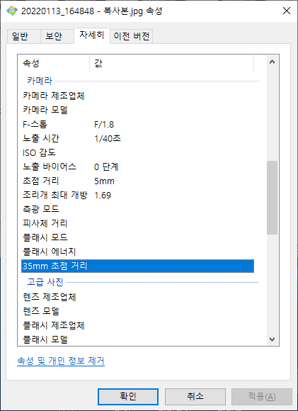
Task: Click the vertical scrollbar thumb
Action: point(272,198)
